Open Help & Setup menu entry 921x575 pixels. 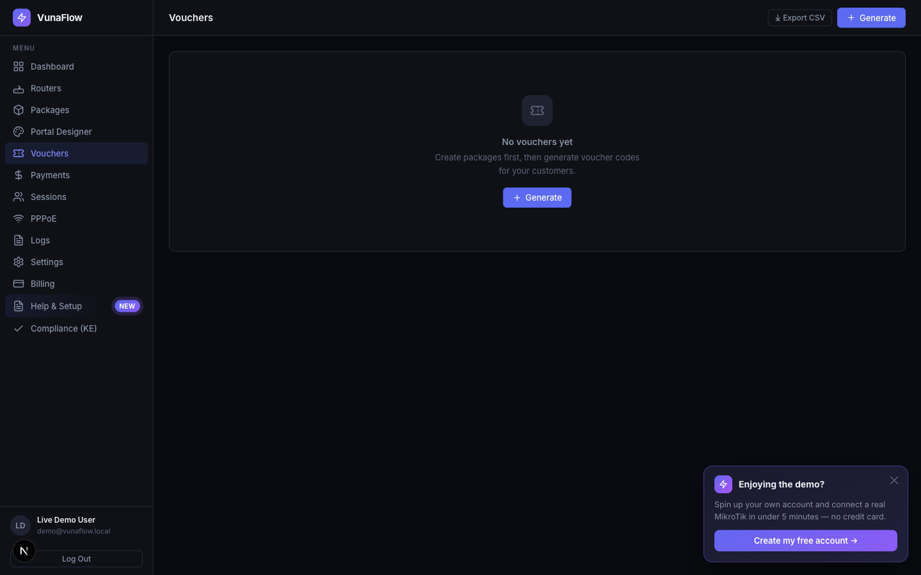[76, 306]
